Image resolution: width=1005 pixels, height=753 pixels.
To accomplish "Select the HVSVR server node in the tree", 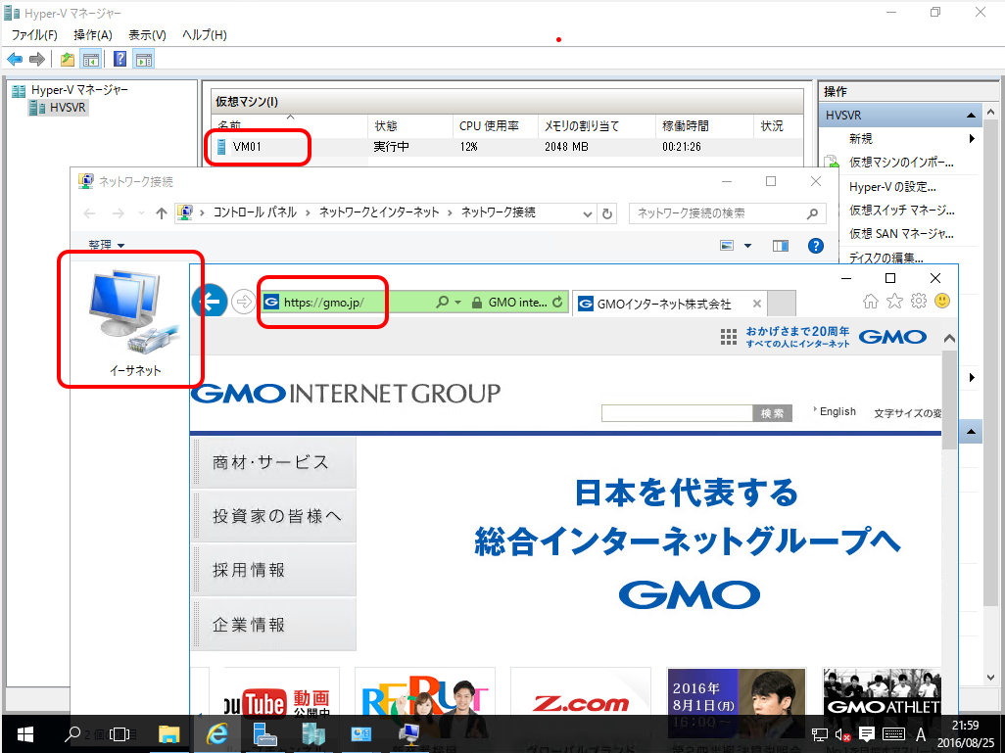I will (x=68, y=108).
